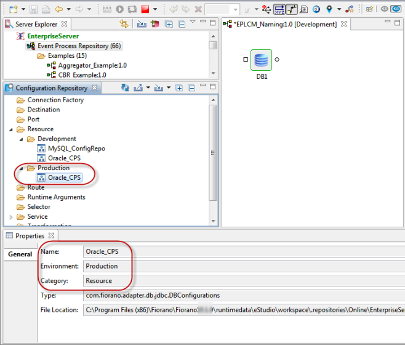Select MySQL_ConfigRepo under Development
405x345 pixels.
[x=76, y=148]
